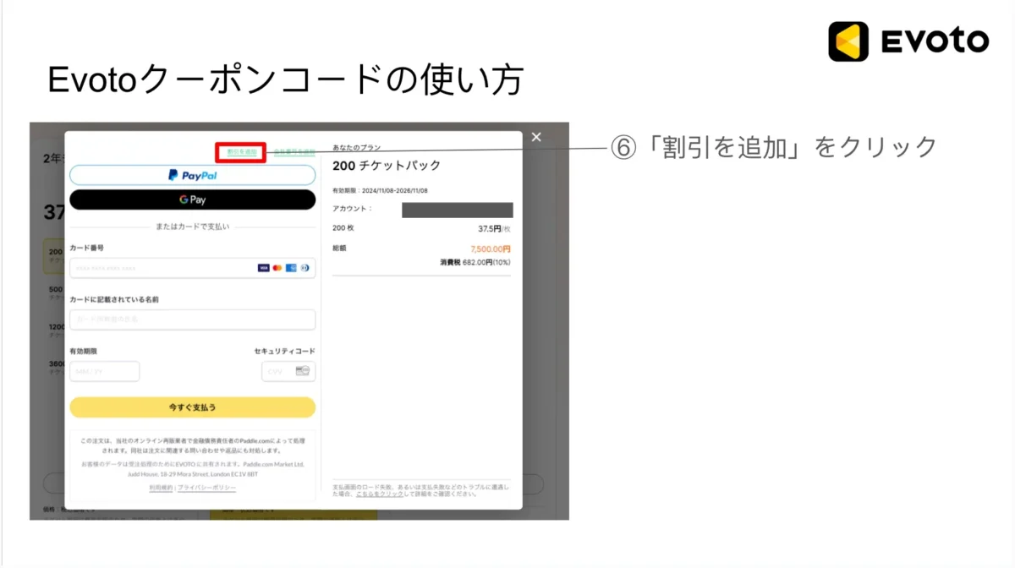
Task: Choose the Google Pay button
Action: pos(192,199)
